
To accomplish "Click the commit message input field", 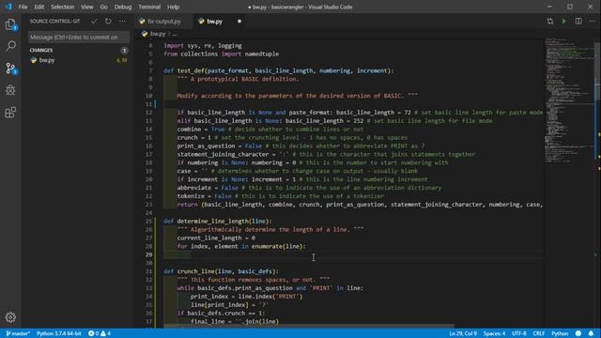I will [x=79, y=38].
